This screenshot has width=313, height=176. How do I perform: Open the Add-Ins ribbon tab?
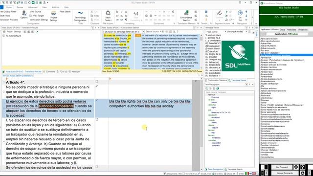click(x=55, y=7)
